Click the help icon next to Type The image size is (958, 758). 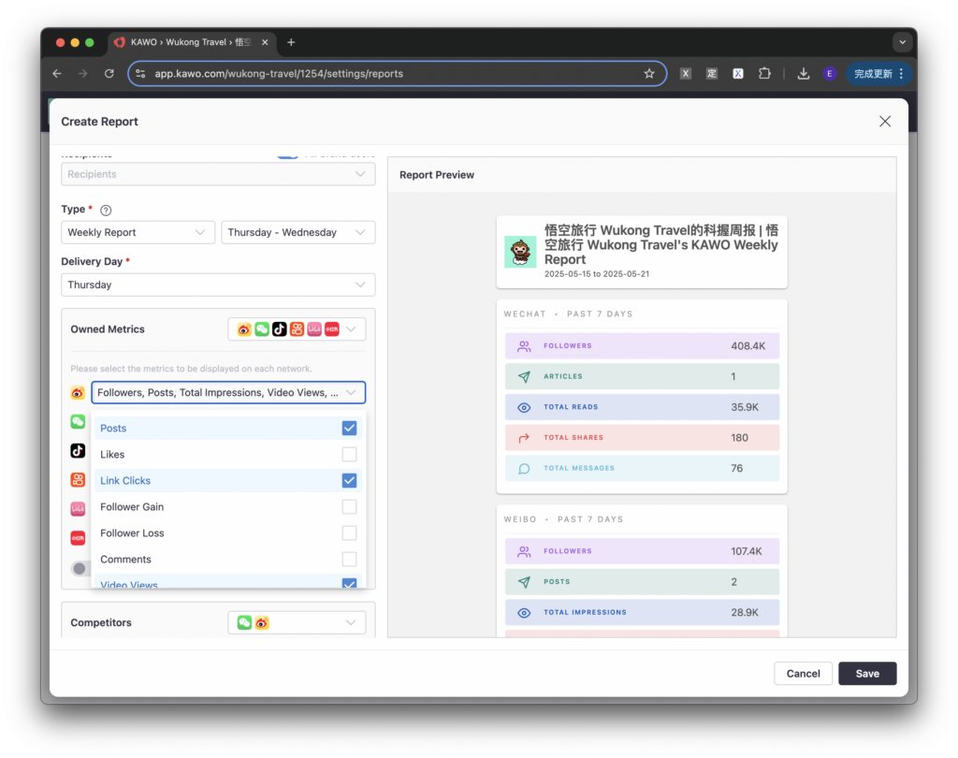point(106,211)
